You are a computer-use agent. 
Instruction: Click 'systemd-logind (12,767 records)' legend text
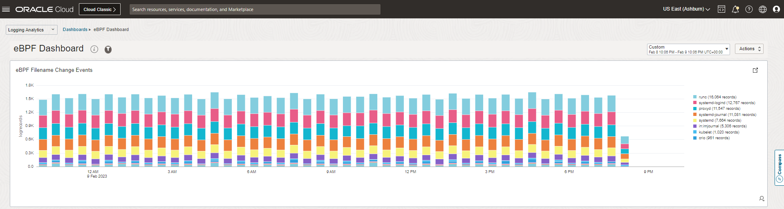[x=727, y=103]
